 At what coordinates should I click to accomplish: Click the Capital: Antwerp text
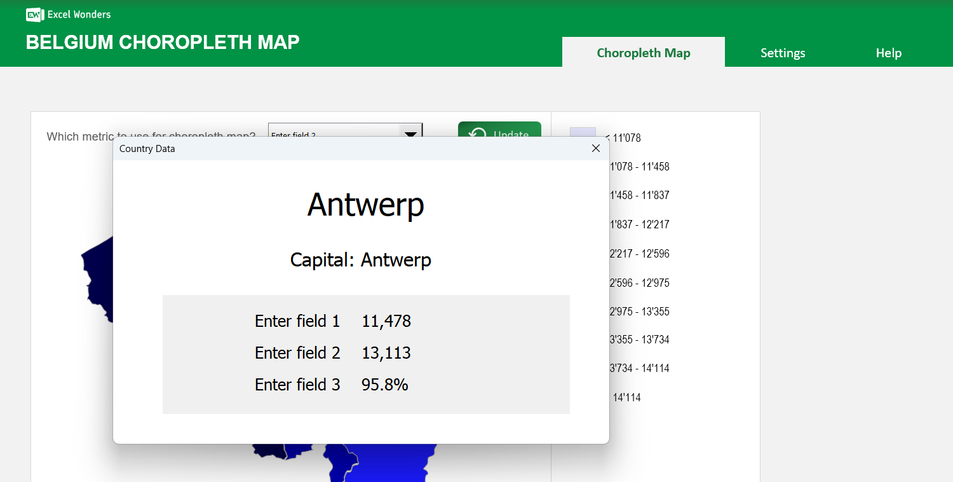(360, 259)
